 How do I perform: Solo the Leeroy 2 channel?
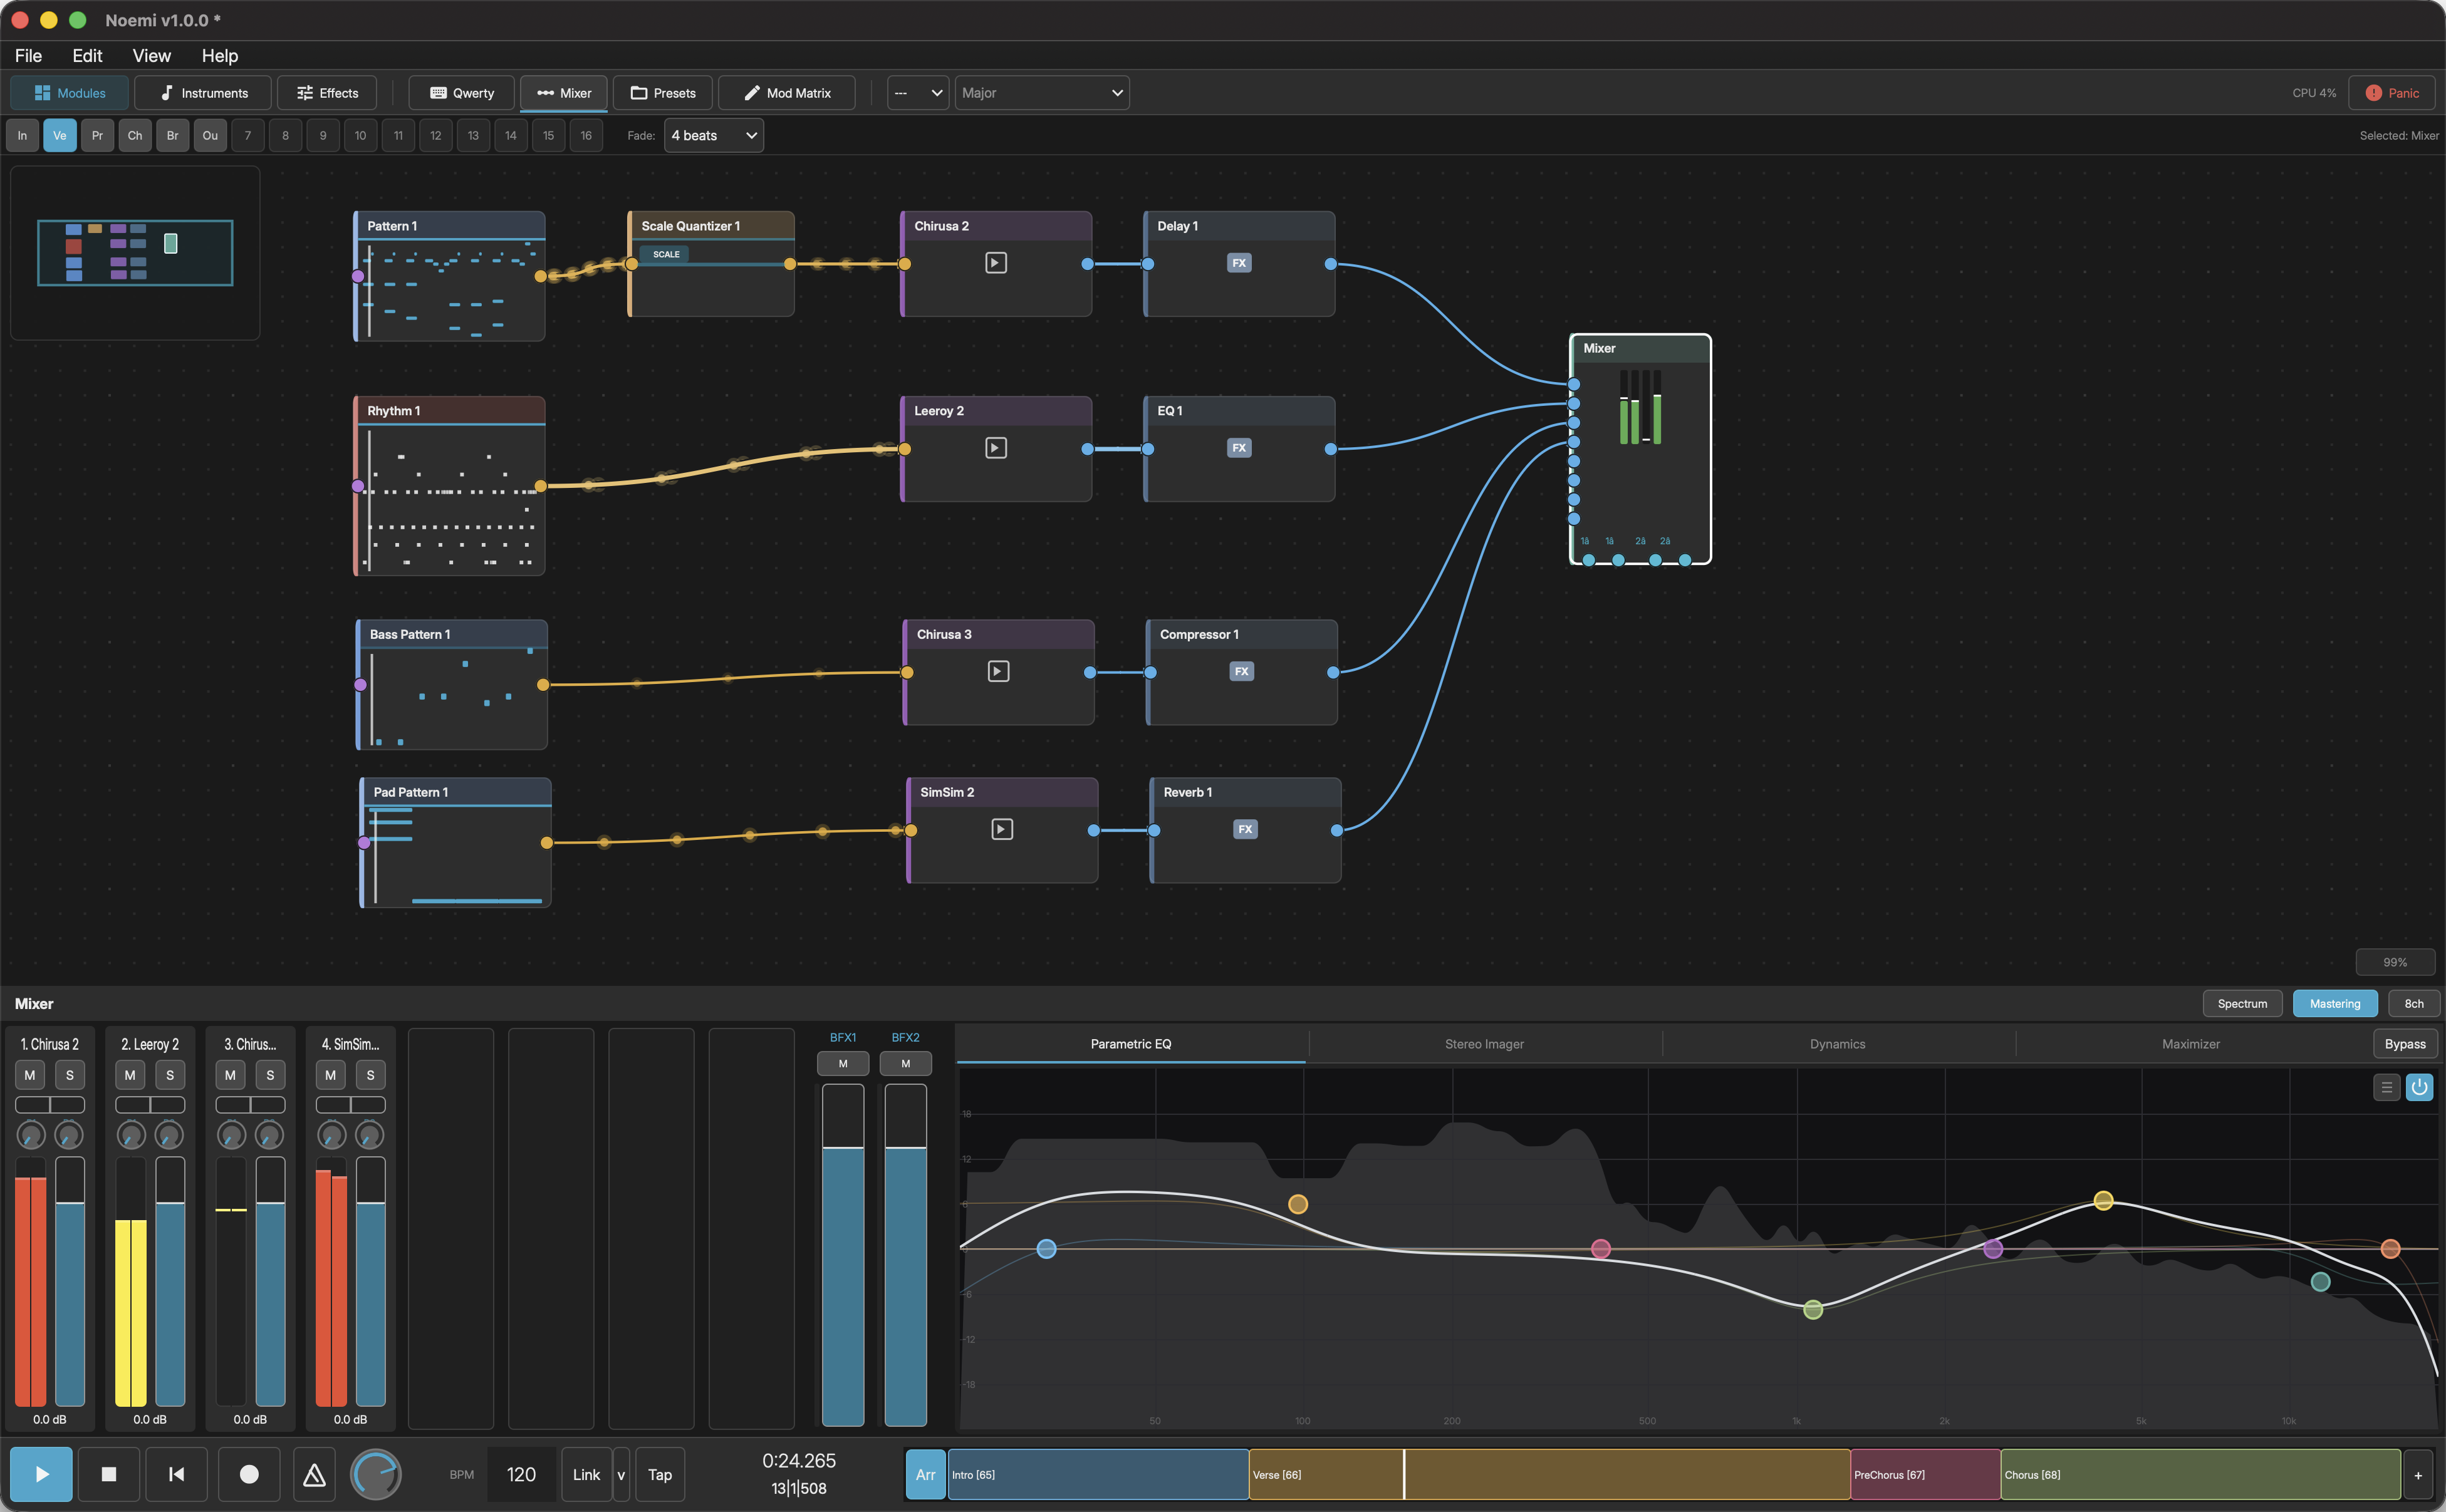[x=170, y=1075]
